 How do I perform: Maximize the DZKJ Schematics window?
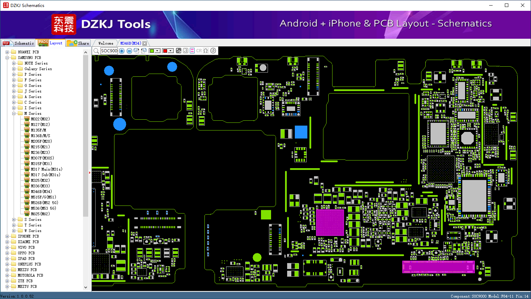(x=507, y=5)
